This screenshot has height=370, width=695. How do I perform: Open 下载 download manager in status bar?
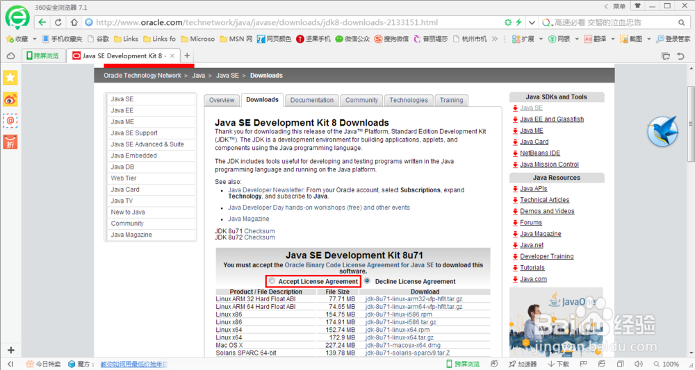(x=559, y=364)
